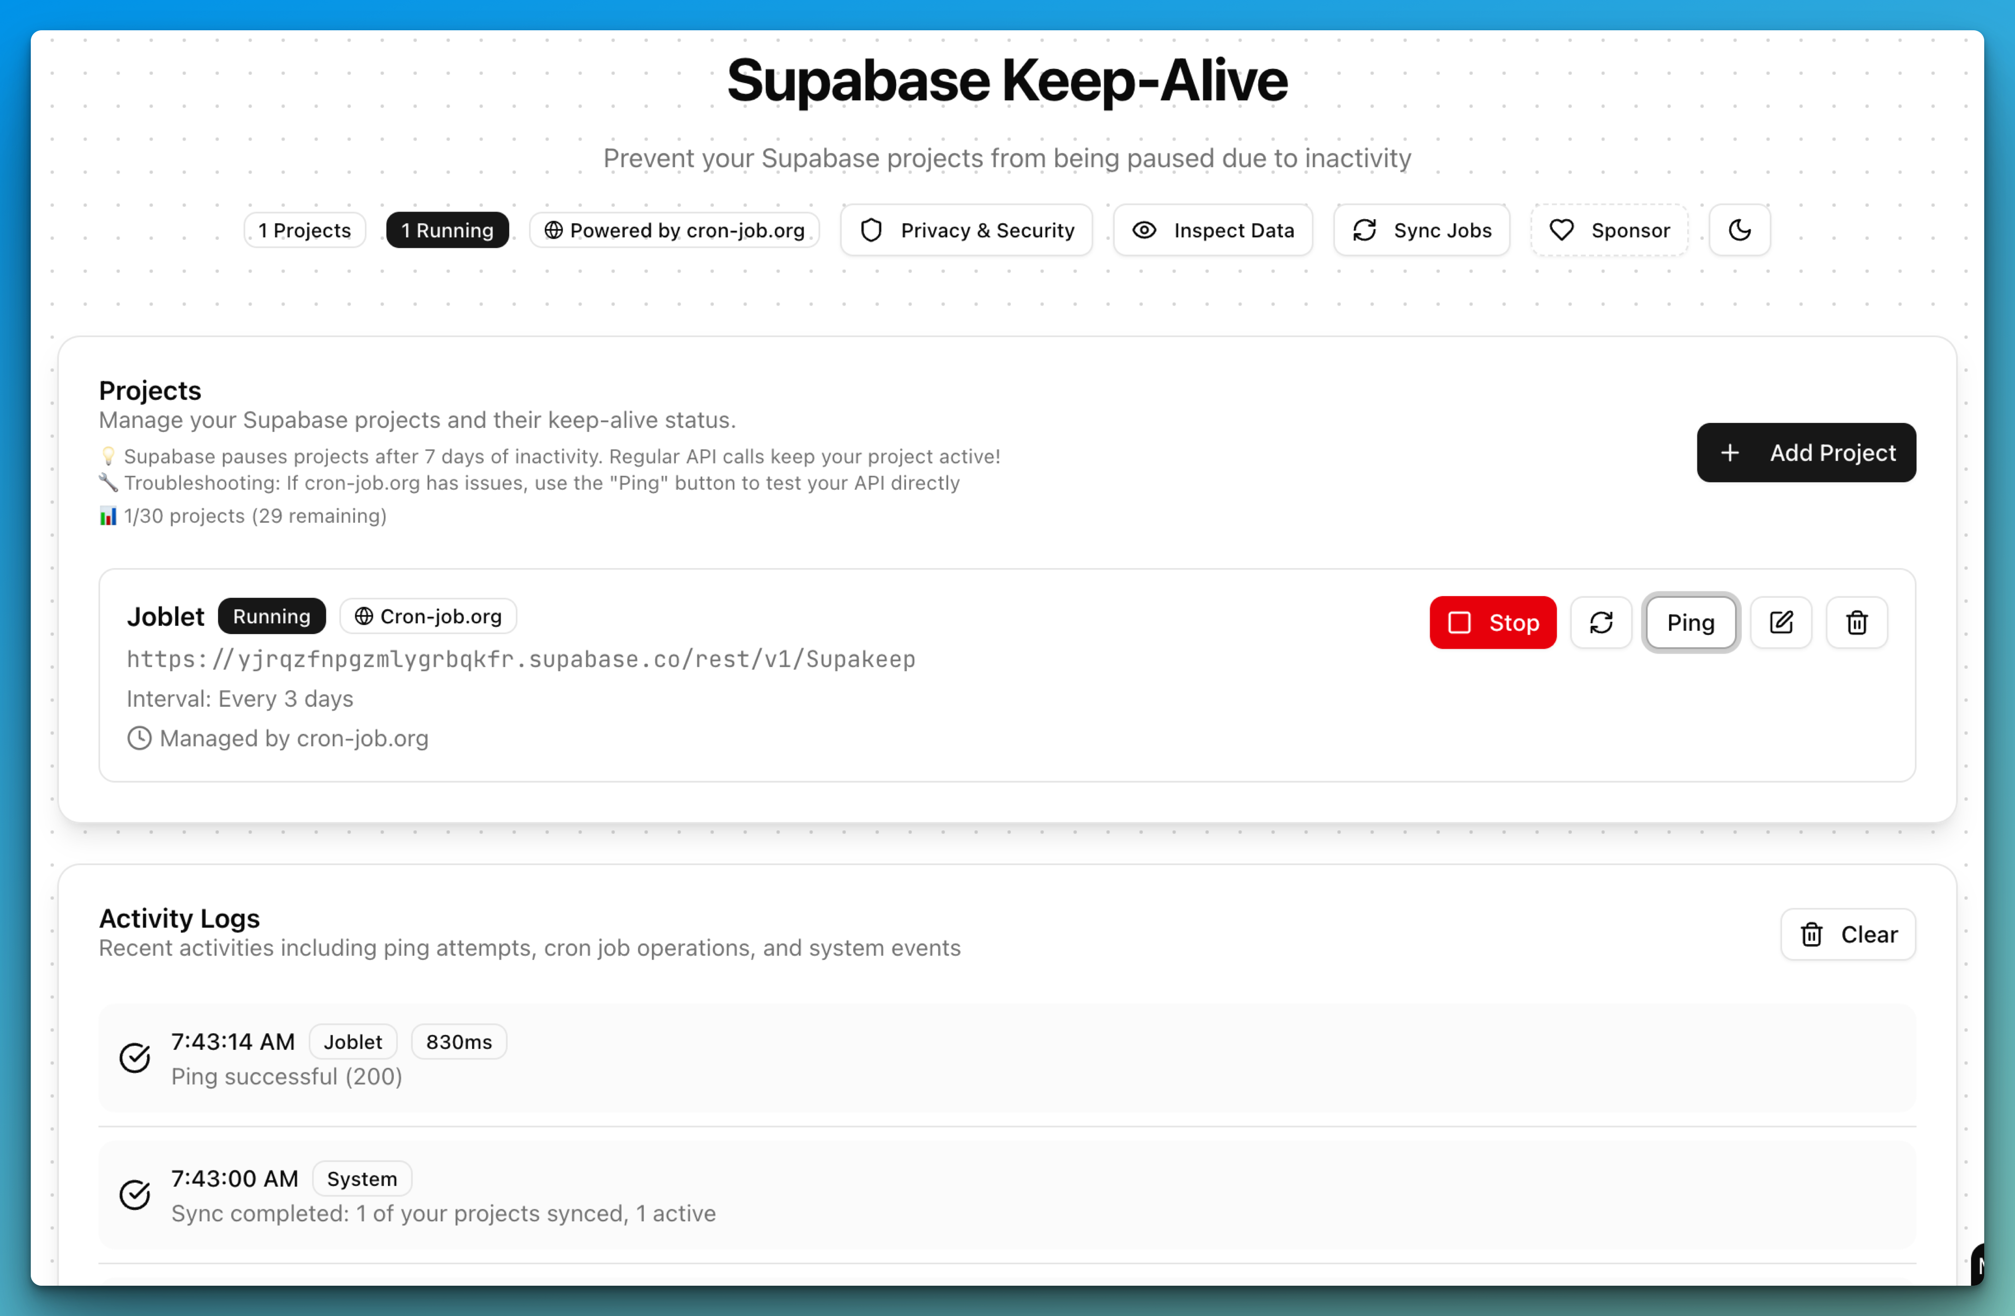The image size is (2015, 1316).
Task: Click the Joblet project name
Action: click(x=165, y=616)
